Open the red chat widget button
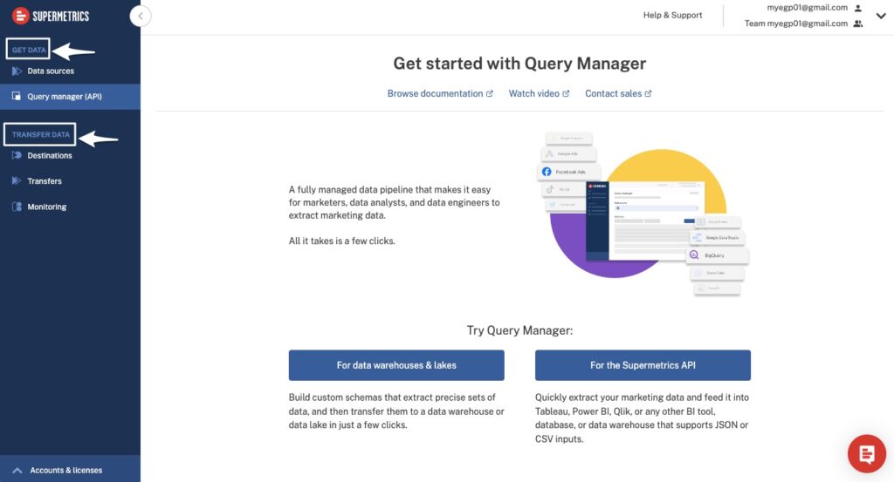The image size is (894, 482). [x=867, y=453]
